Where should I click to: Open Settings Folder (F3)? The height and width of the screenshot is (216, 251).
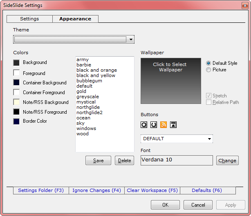(x=41, y=190)
